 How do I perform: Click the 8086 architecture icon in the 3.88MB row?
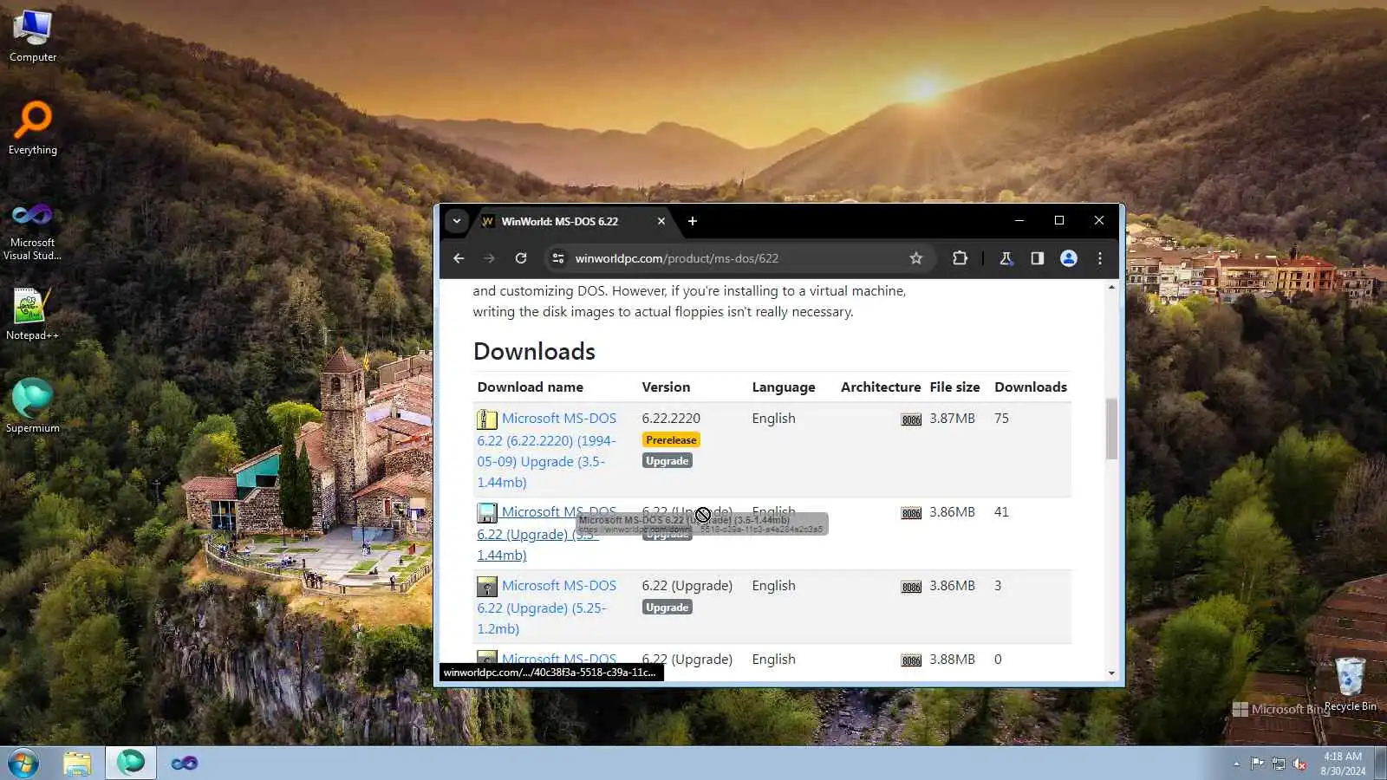[x=911, y=660]
